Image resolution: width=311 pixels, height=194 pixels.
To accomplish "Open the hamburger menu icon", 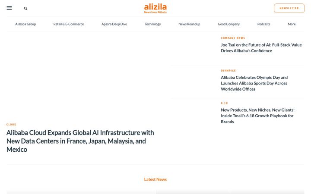I will tap(9, 8).
